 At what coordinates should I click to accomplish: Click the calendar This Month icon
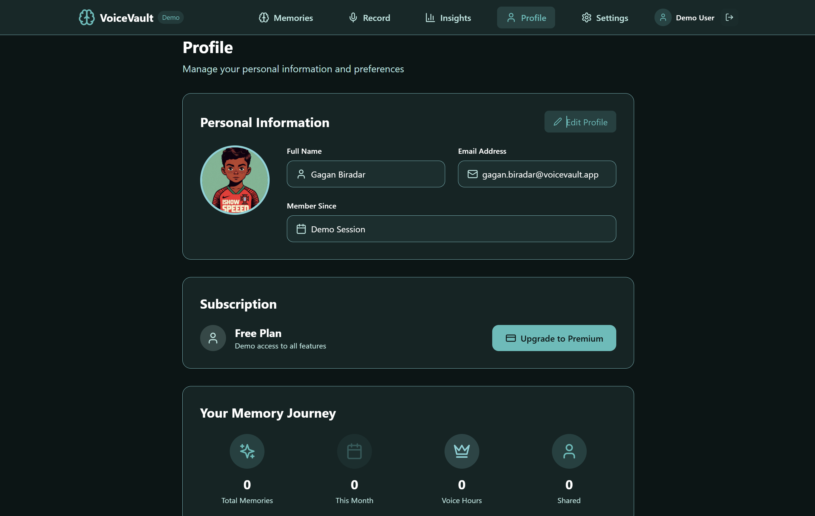coord(354,451)
